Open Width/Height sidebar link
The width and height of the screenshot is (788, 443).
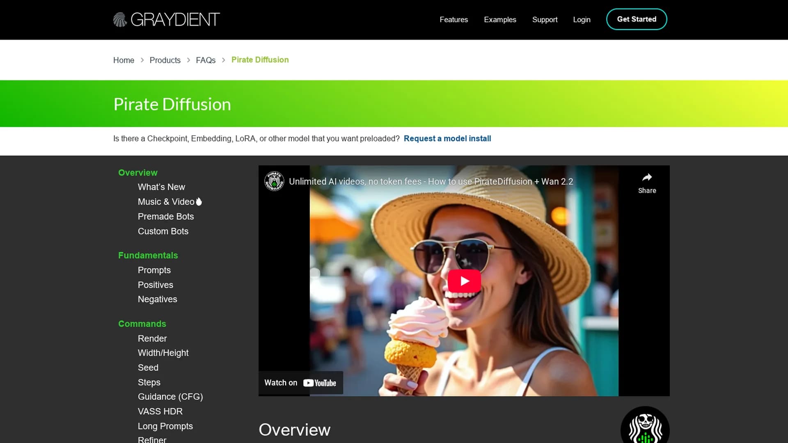click(x=163, y=353)
